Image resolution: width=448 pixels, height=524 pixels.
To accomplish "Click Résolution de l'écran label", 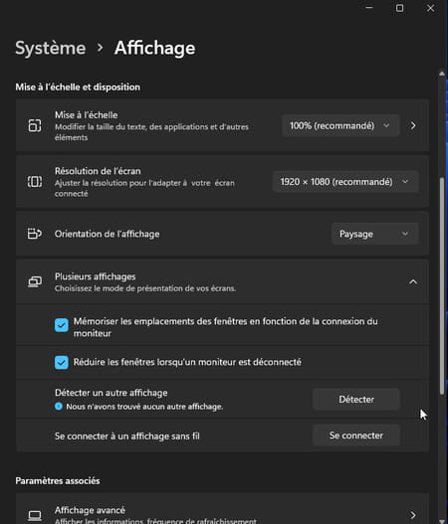I will pos(98,171).
